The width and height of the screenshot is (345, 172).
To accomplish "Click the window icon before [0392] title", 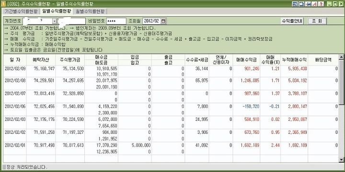I will coord(3,4).
